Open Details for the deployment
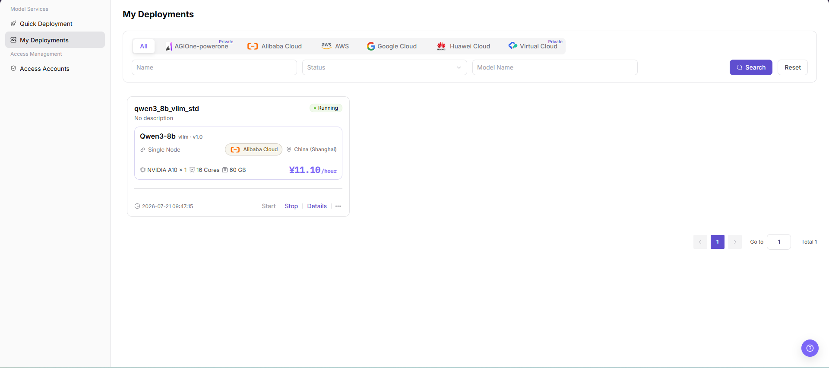The image size is (829, 368). [x=317, y=206]
